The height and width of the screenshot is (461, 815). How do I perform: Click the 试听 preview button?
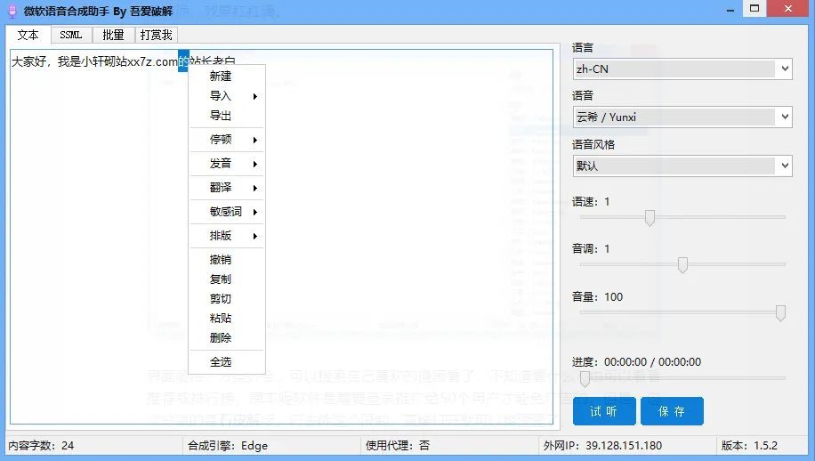point(604,411)
